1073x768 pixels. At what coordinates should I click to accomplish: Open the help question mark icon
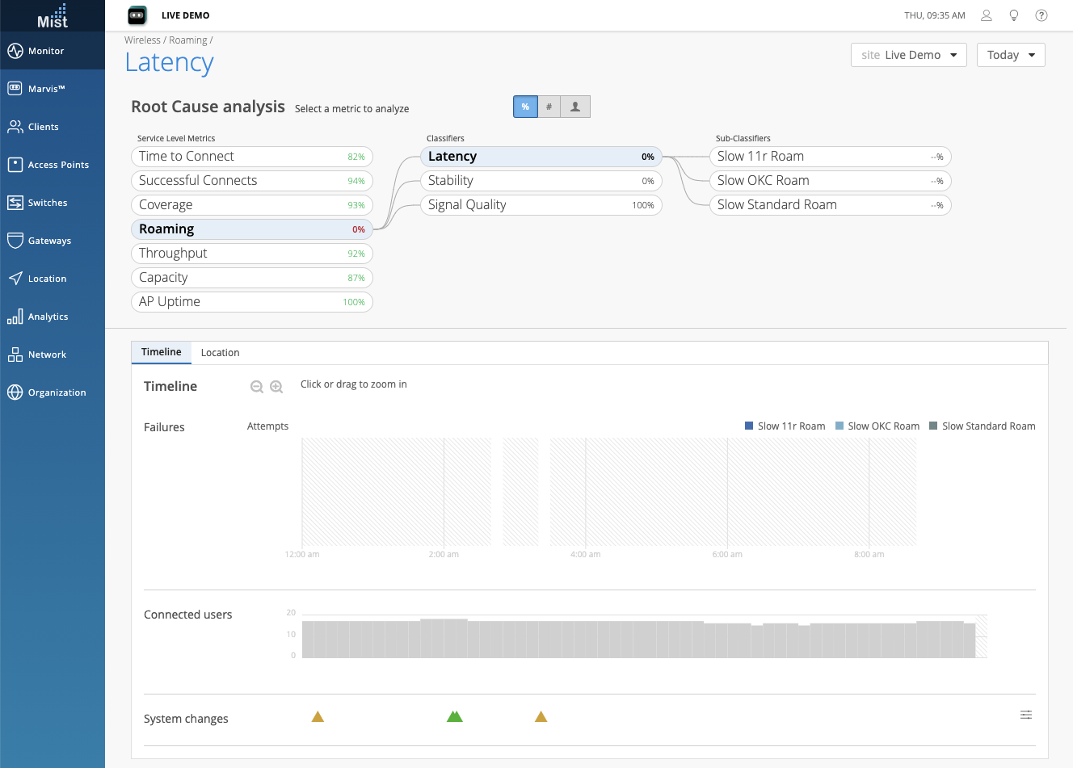(x=1041, y=15)
